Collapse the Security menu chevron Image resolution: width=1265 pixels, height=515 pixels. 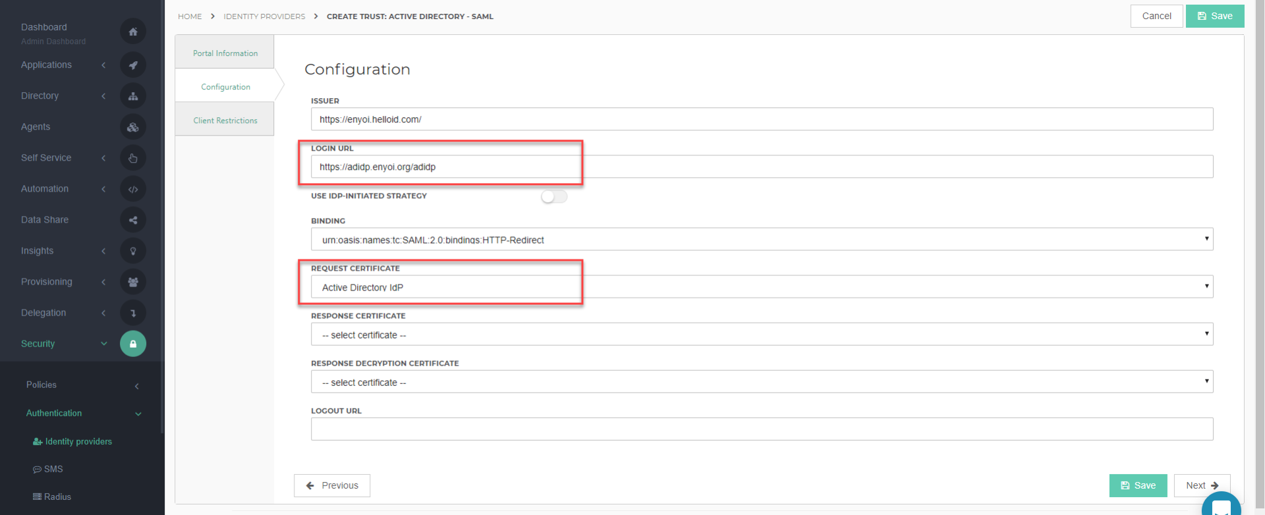(x=103, y=343)
